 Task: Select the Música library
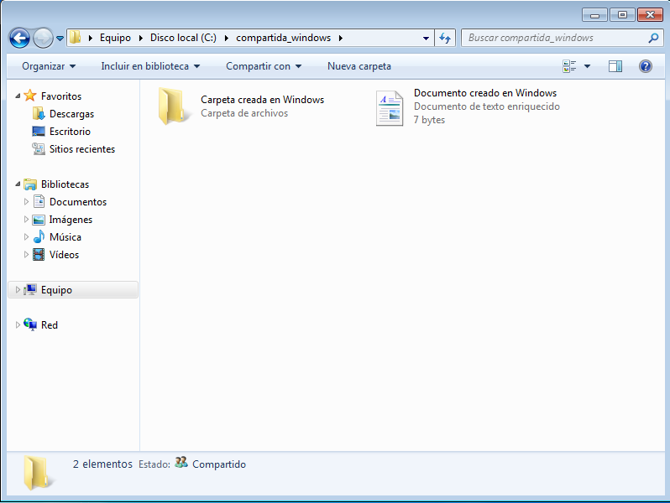coord(65,236)
